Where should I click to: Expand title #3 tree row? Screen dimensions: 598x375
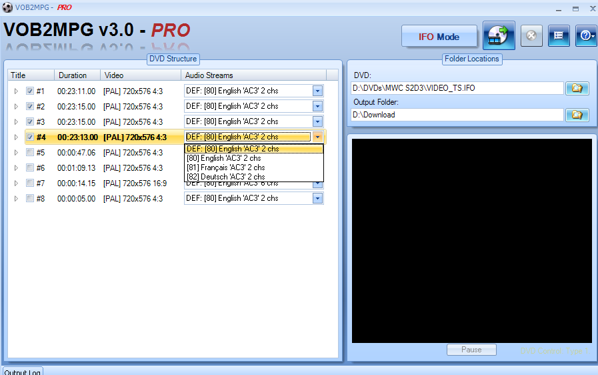pos(16,122)
